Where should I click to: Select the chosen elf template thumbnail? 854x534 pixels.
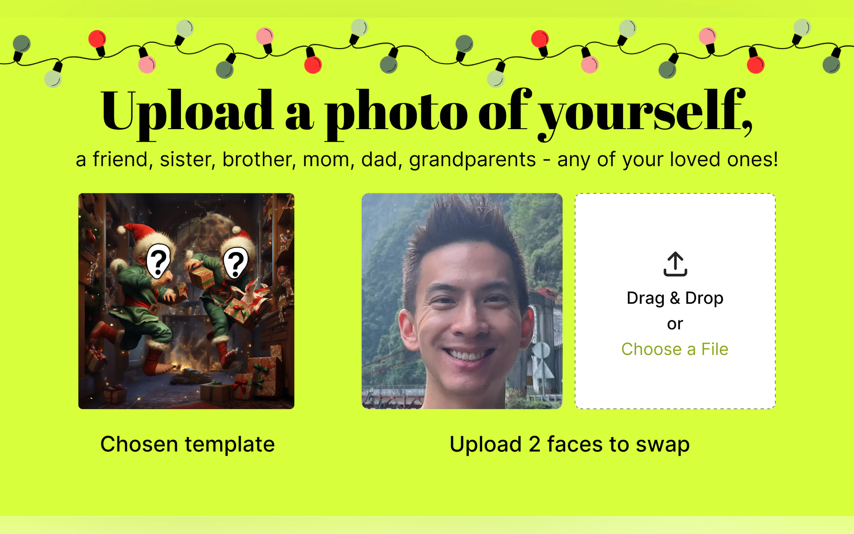186,301
